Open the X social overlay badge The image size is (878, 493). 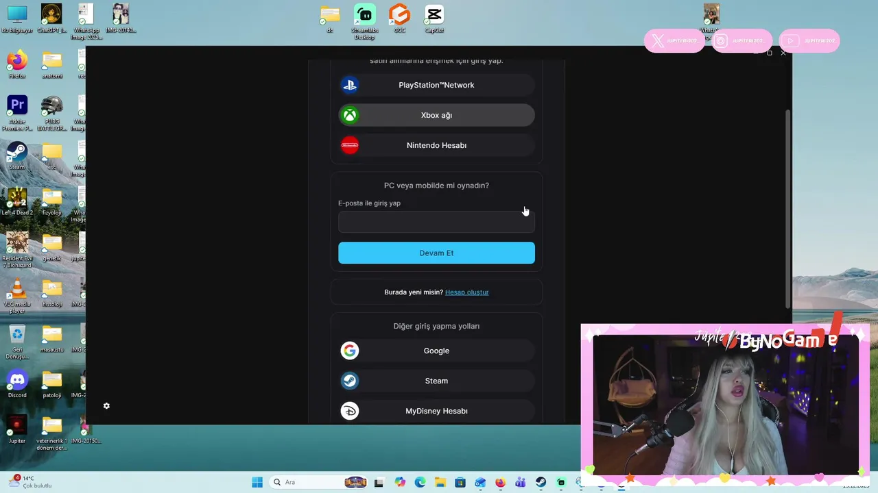(674, 41)
